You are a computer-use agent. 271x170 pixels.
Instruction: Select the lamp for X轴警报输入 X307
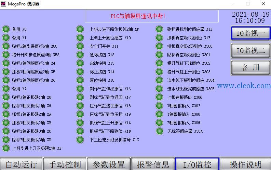(159, 106)
